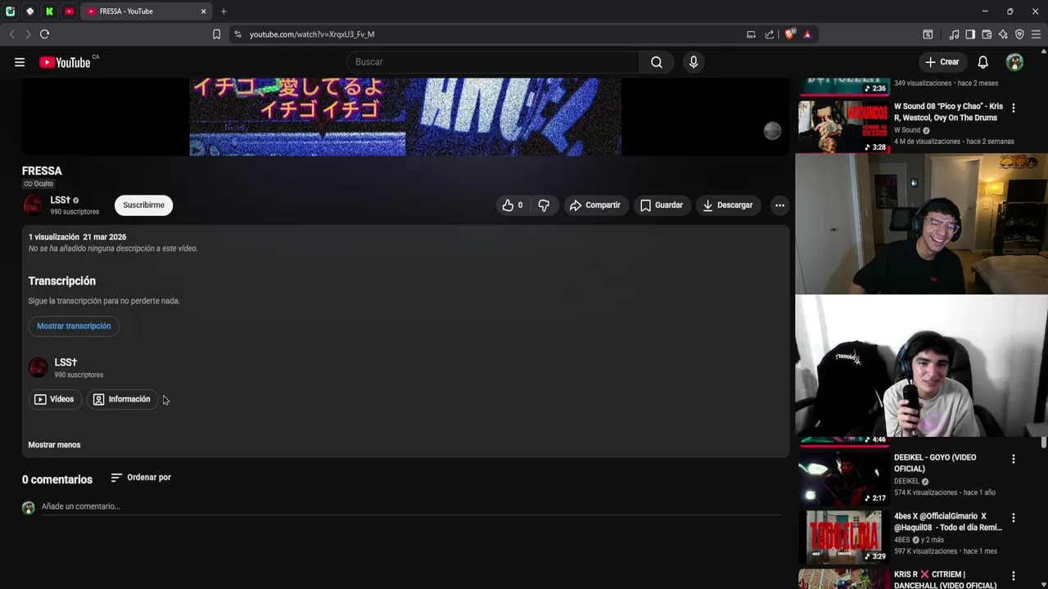Open the Ordenar por sort dropdown
Viewport: 1048px width, 589px height.
pos(141,478)
